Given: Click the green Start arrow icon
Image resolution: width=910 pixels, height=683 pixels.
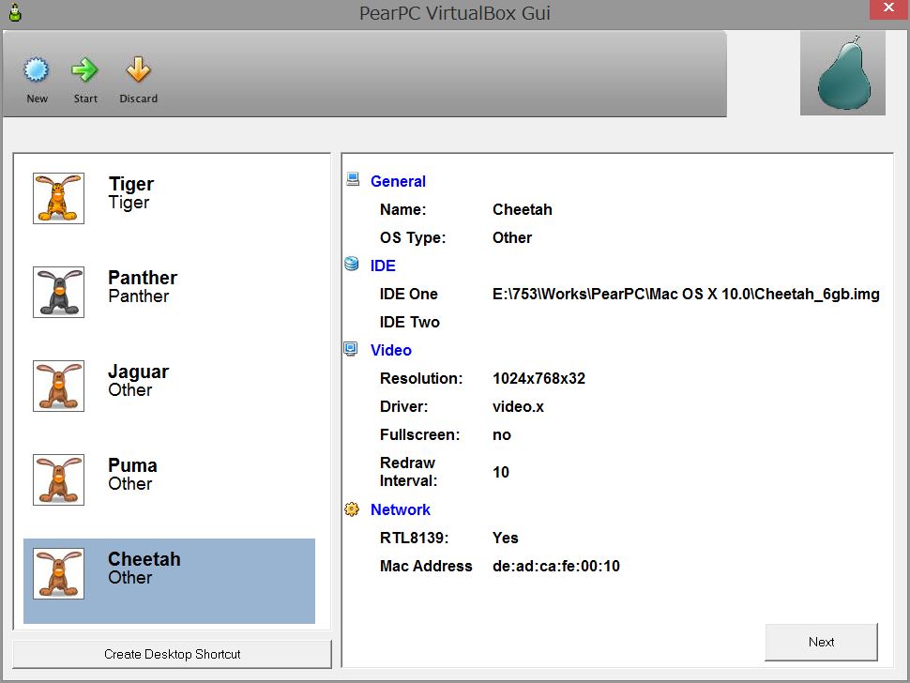Looking at the screenshot, I should [84, 69].
